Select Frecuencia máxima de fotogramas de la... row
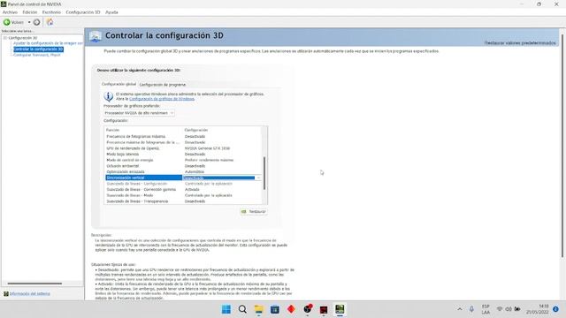 183,142
